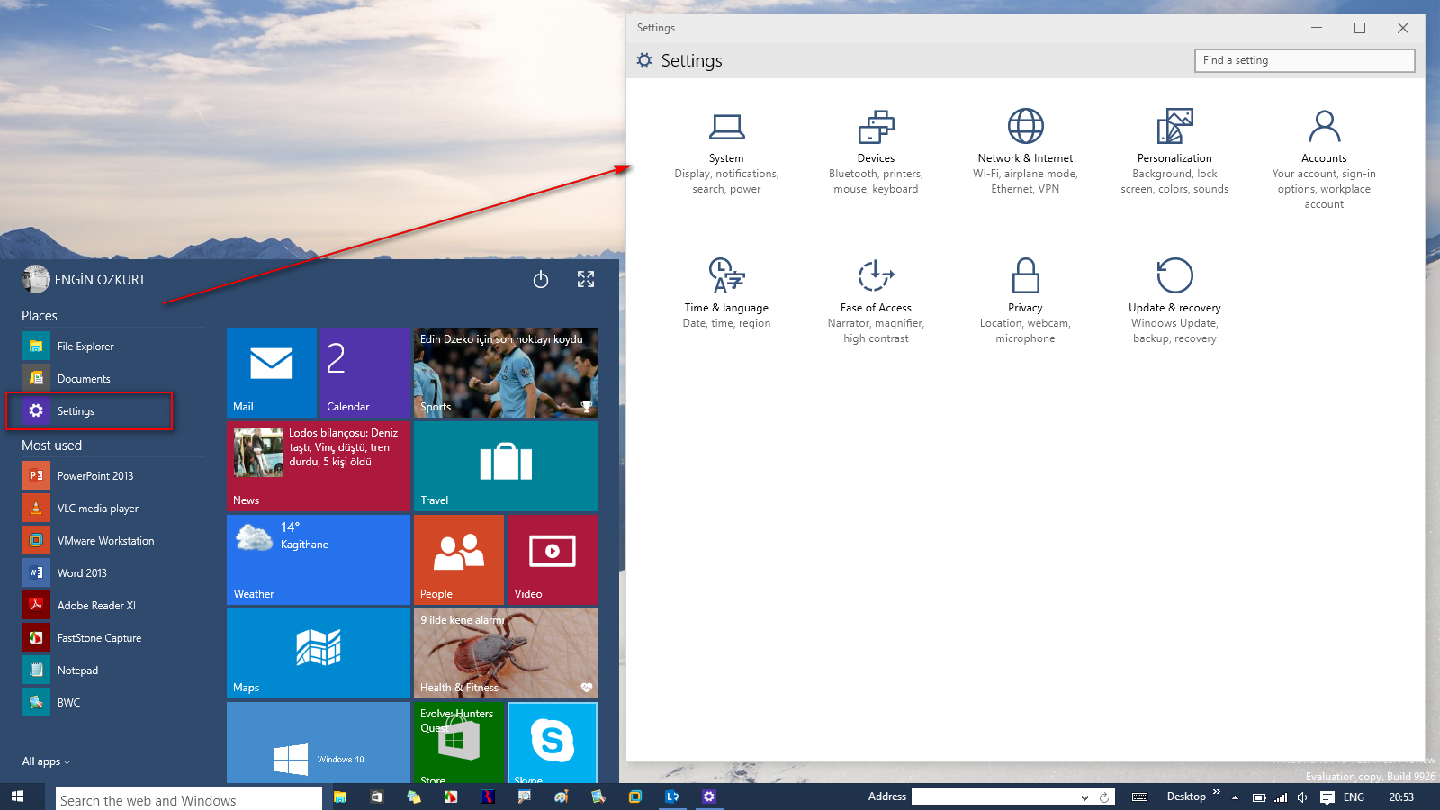Open magnifier icon on taskbar
The image size is (1440, 810).
(525, 796)
